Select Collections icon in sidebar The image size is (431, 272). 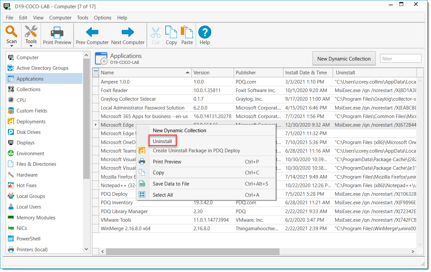pos(11,89)
